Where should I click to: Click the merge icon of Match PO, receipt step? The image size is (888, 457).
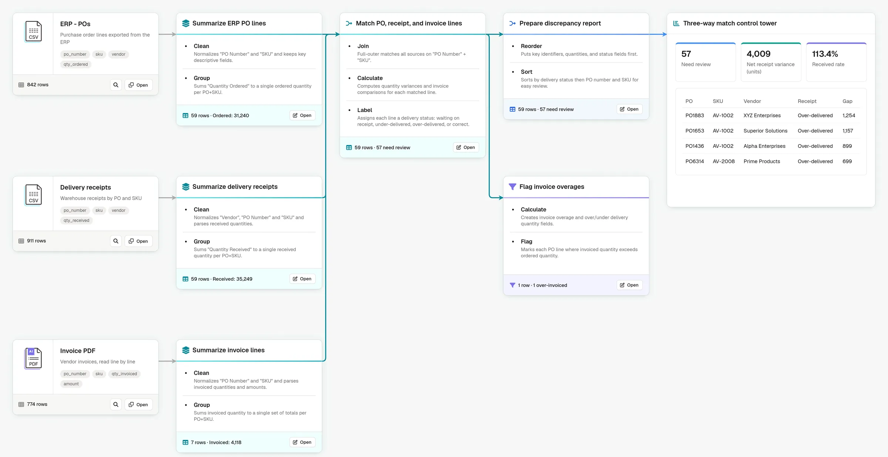coord(349,23)
